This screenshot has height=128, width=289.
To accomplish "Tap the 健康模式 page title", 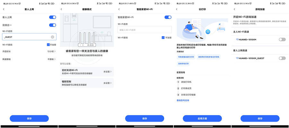I will tap(87, 9).
